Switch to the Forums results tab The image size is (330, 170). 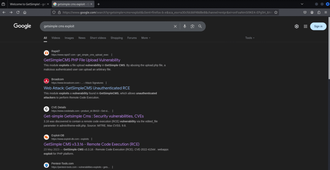[132, 38]
